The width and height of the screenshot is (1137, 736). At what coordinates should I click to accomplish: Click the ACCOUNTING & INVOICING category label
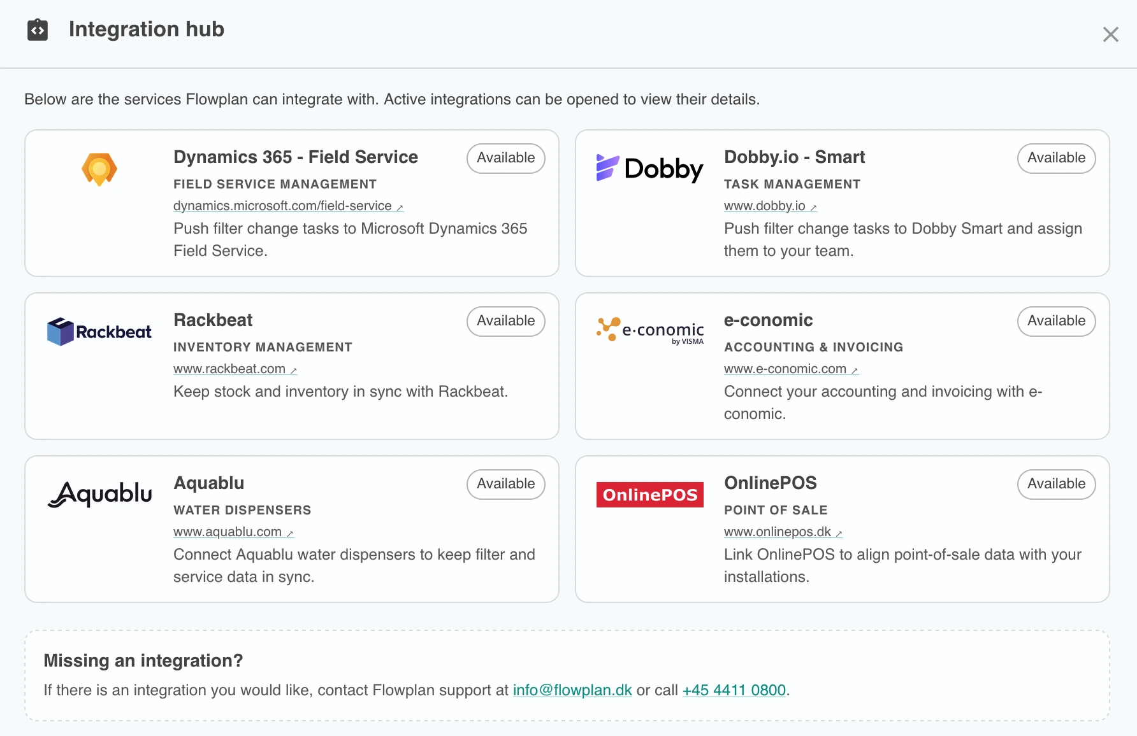813,347
